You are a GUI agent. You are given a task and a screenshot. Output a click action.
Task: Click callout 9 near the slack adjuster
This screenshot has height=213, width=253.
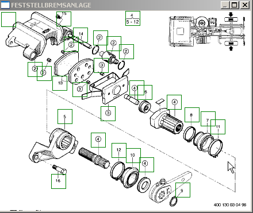coord(183,190)
